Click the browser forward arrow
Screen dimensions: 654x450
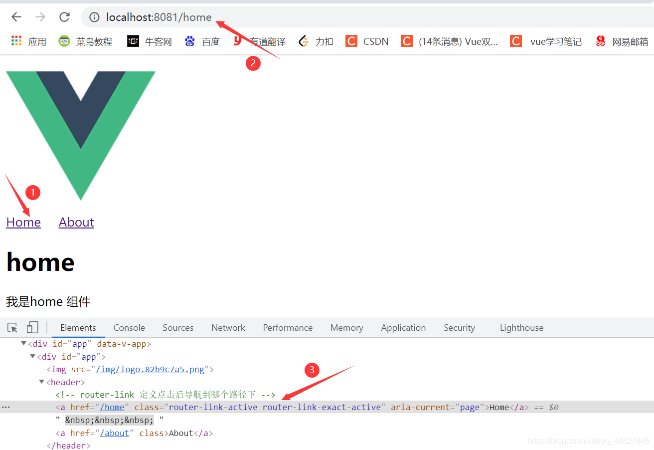point(40,17)
